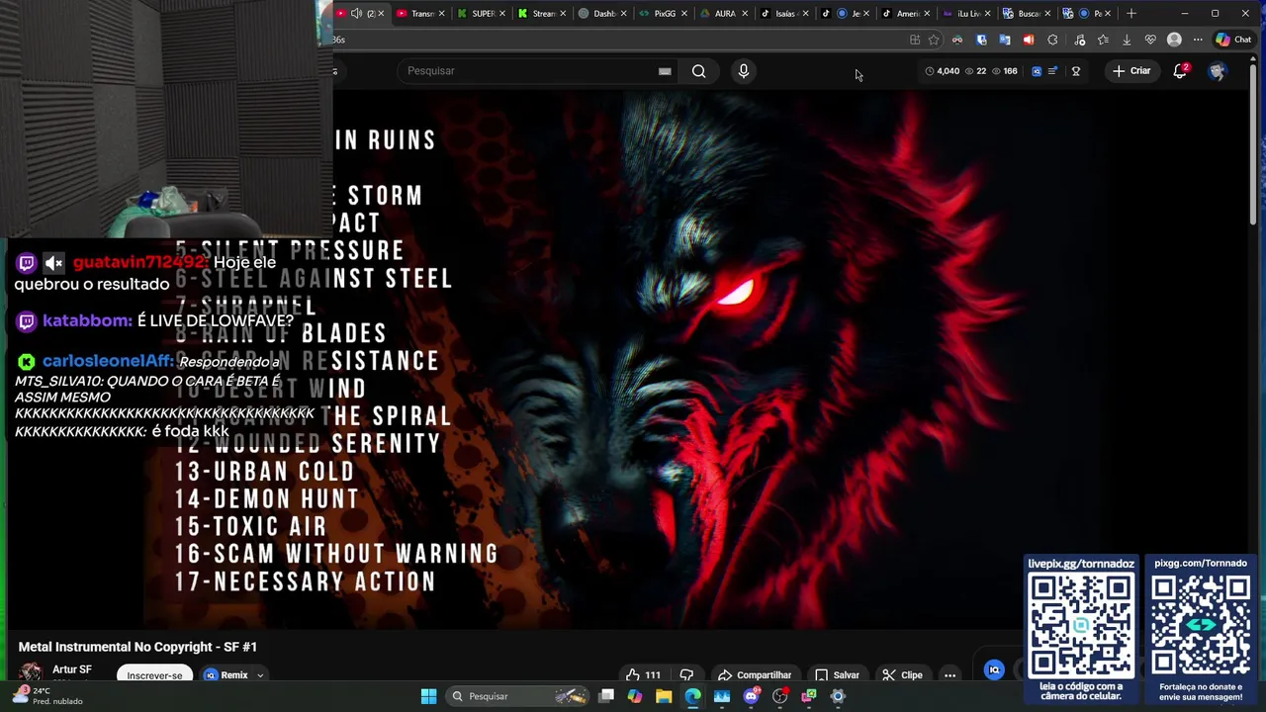The width and height of the screenshot is (1266, 712).
Task: Open the browser settings ellipsis menu
Action: (1198, 40)
